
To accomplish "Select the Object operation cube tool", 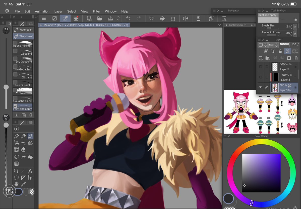I will pyautogui.click(x=17, y=171).
